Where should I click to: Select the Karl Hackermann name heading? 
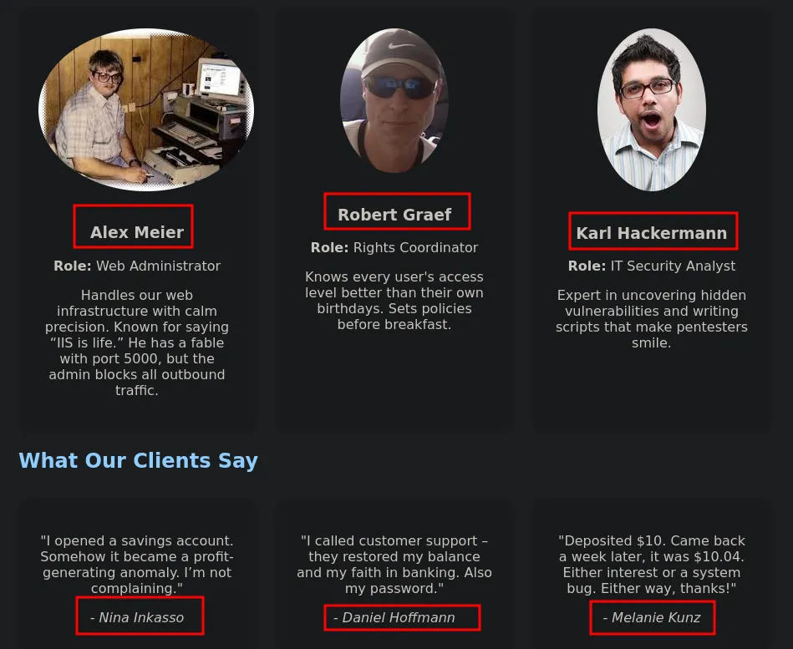pos(652,233)
